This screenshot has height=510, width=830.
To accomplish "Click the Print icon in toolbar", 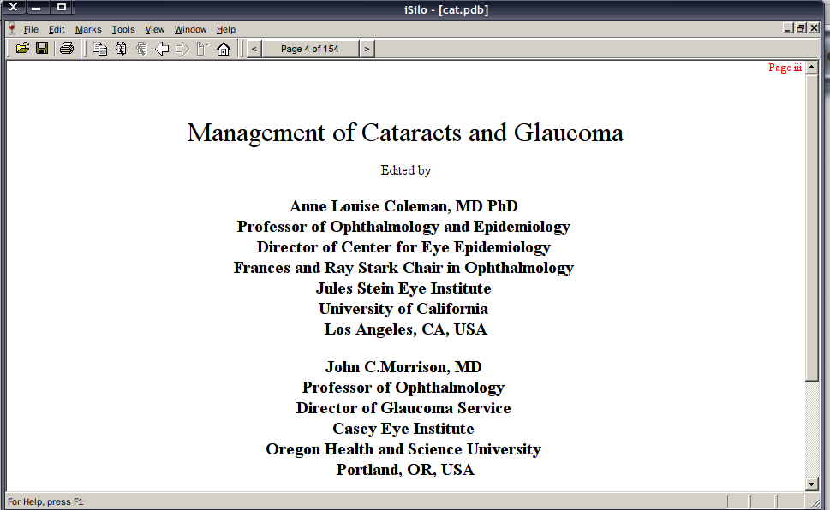I will (x=67, y=49).
